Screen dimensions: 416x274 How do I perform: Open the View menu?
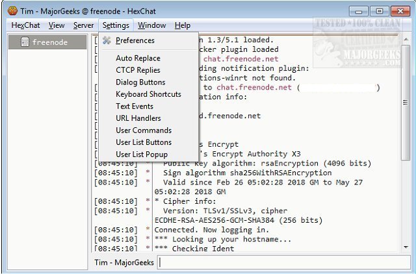[x=57, y=25]
